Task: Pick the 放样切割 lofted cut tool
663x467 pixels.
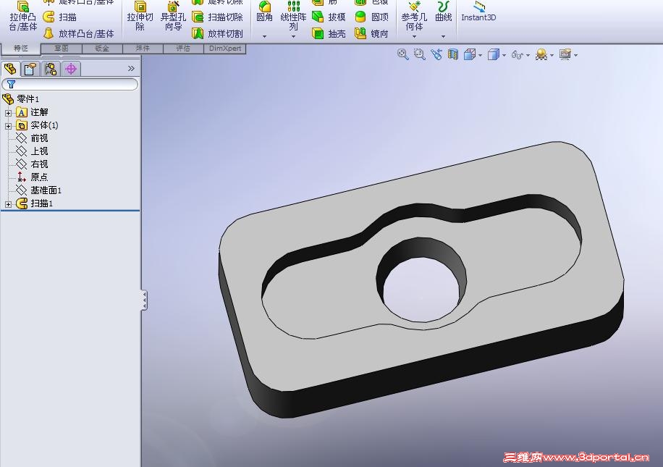Action: (x=217, y=33)
